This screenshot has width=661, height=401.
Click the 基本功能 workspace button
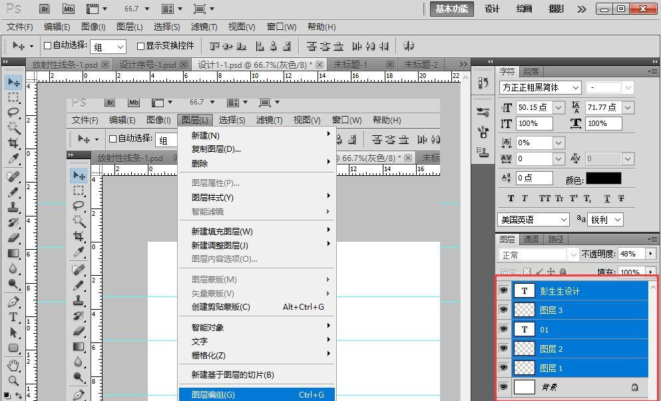point(452,9)
